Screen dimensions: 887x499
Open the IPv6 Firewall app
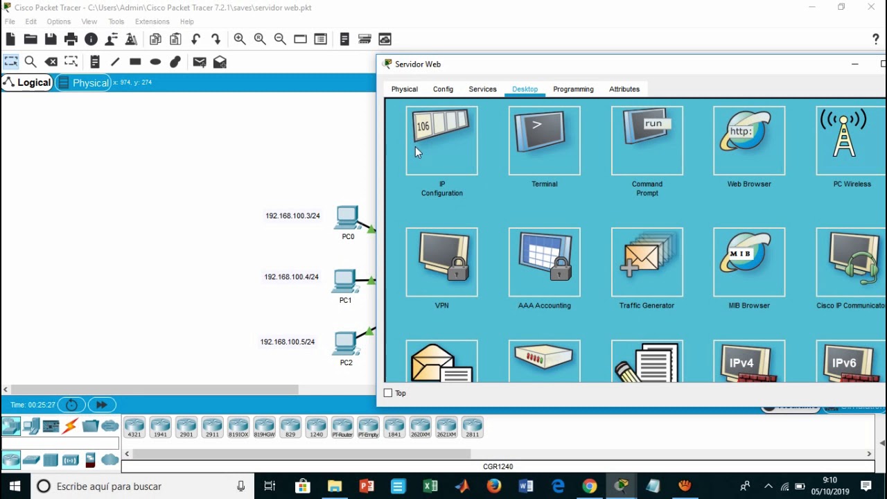pos(851,361)
